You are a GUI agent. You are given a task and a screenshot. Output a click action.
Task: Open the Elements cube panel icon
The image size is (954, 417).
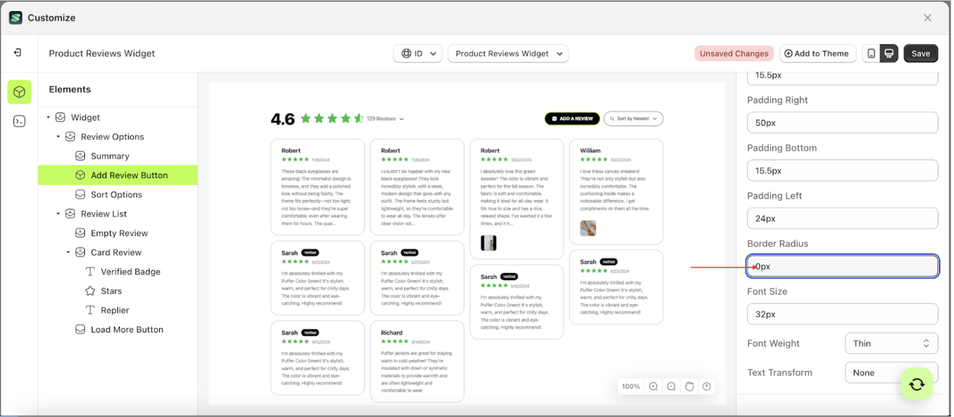[19, 92]
